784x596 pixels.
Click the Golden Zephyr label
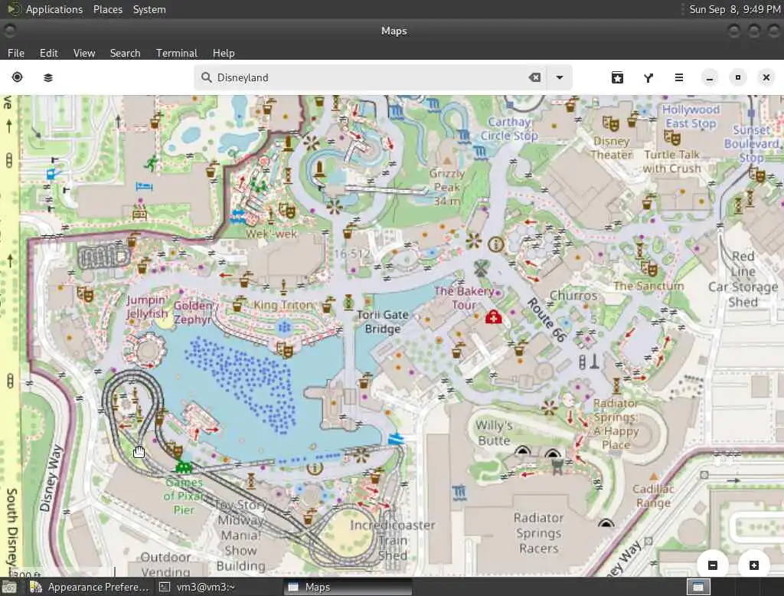(x=193, y=313)
